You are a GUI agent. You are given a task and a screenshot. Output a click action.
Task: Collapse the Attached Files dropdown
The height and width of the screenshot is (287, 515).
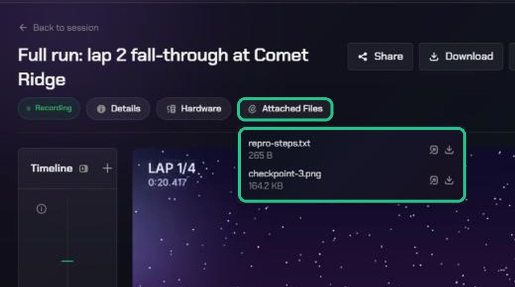click(285, 109)
